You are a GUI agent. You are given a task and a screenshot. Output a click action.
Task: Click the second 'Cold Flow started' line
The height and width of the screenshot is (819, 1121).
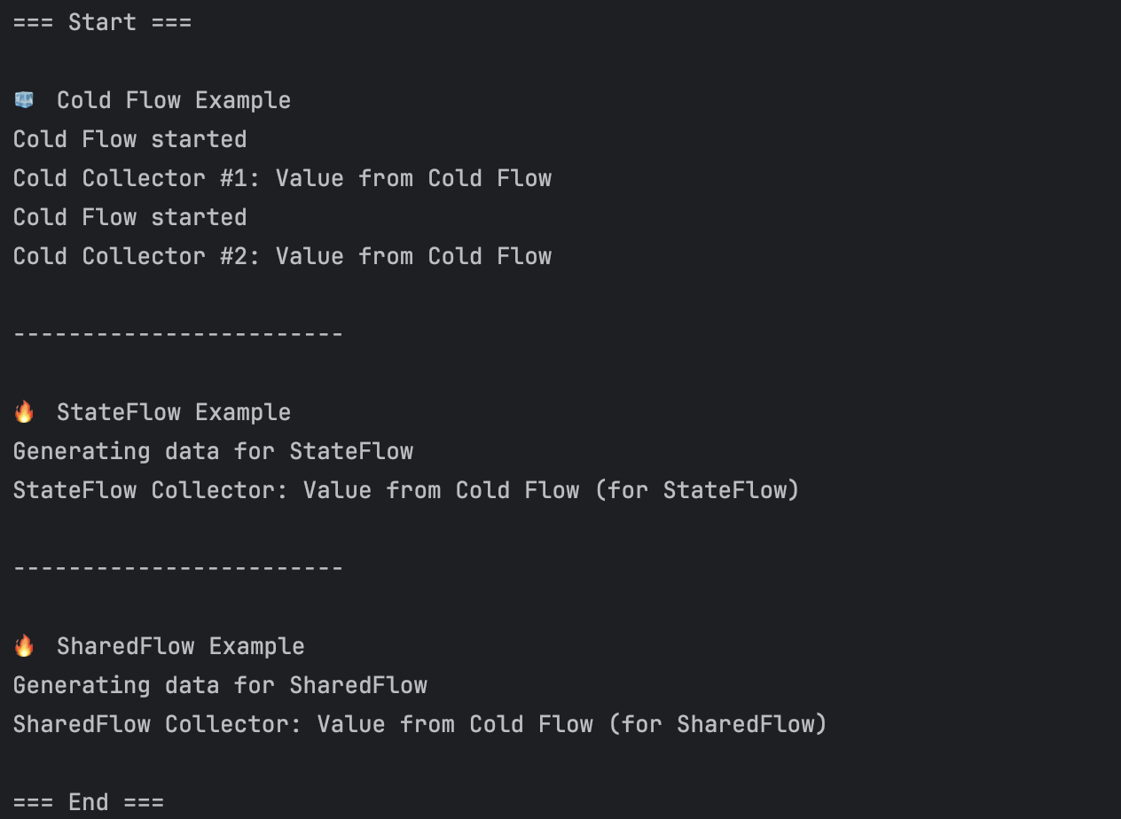click(x=130, y=217)
